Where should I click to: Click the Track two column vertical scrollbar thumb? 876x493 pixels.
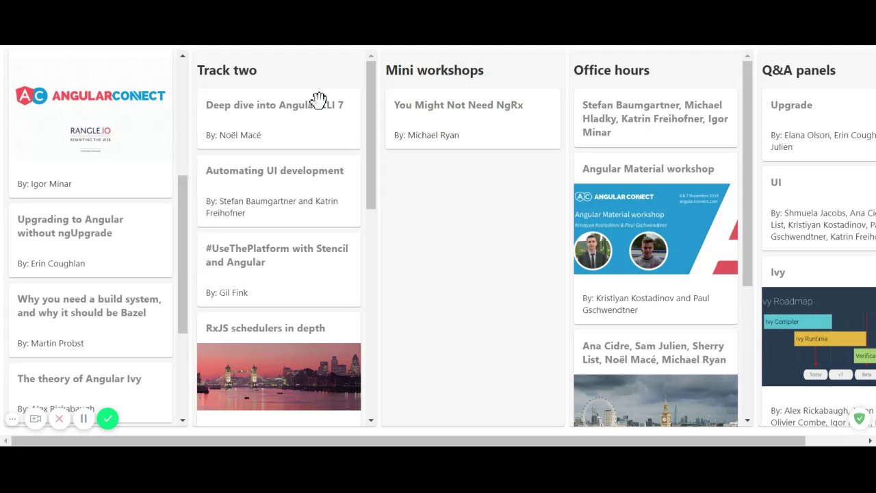(x=371, y=135)
